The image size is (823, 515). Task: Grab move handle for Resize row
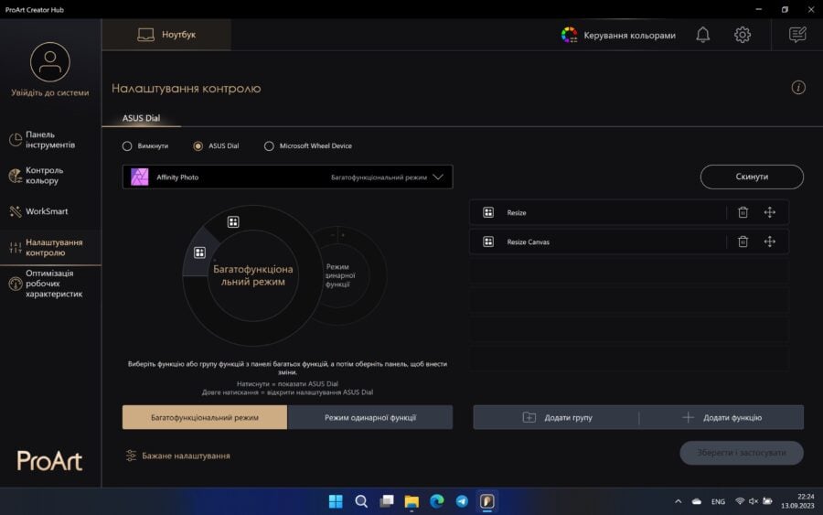tap(769, 212)
